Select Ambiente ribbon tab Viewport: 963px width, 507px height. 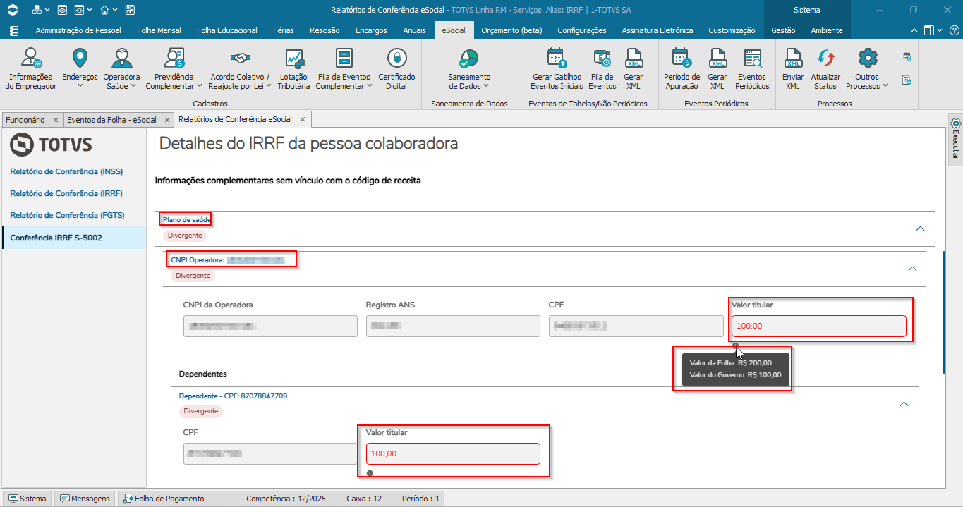pos(827,30)
